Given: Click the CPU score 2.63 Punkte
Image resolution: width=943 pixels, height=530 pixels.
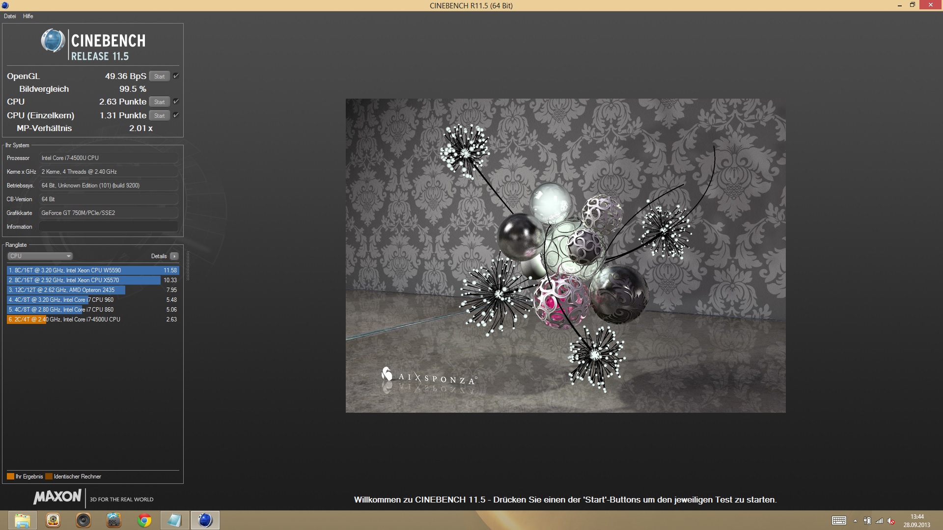Looking at the screenshot, I should (123, 102).
